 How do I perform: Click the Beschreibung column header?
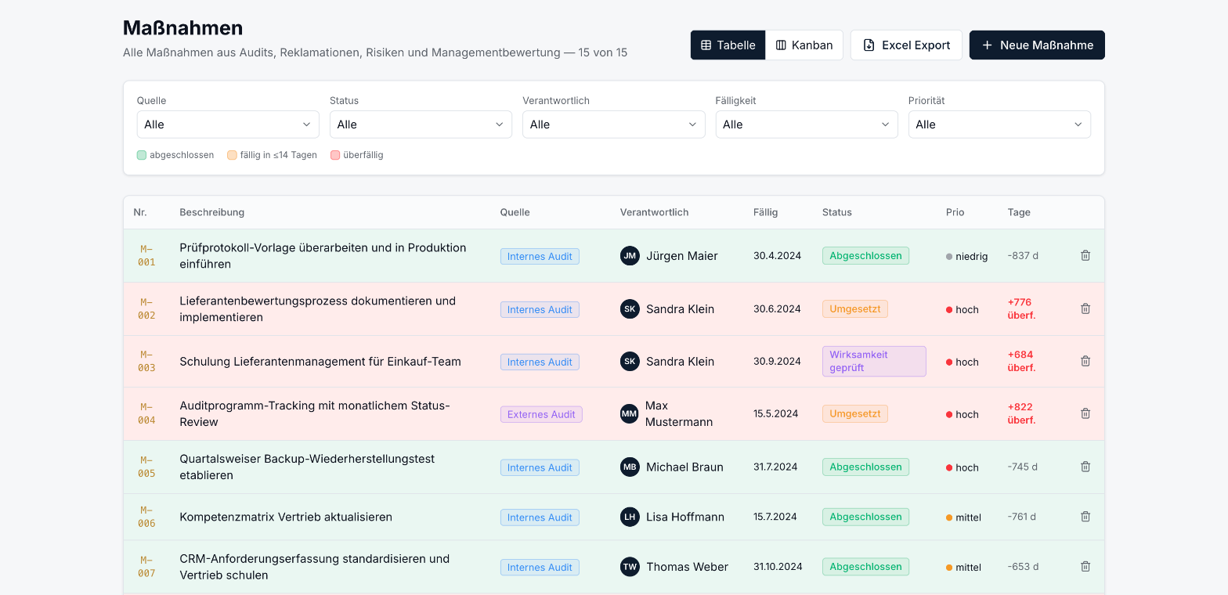point(212,212)
